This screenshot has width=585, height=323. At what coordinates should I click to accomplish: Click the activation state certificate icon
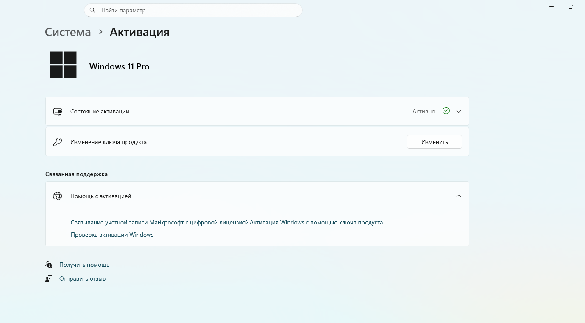[x=58, y=111]
